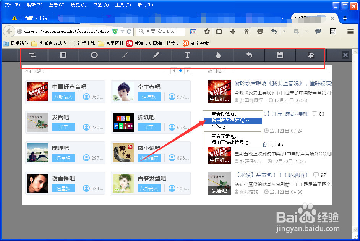Click the 中国好声音吧 Voice thumbnail
360x241 pixels.
(38, 92)
